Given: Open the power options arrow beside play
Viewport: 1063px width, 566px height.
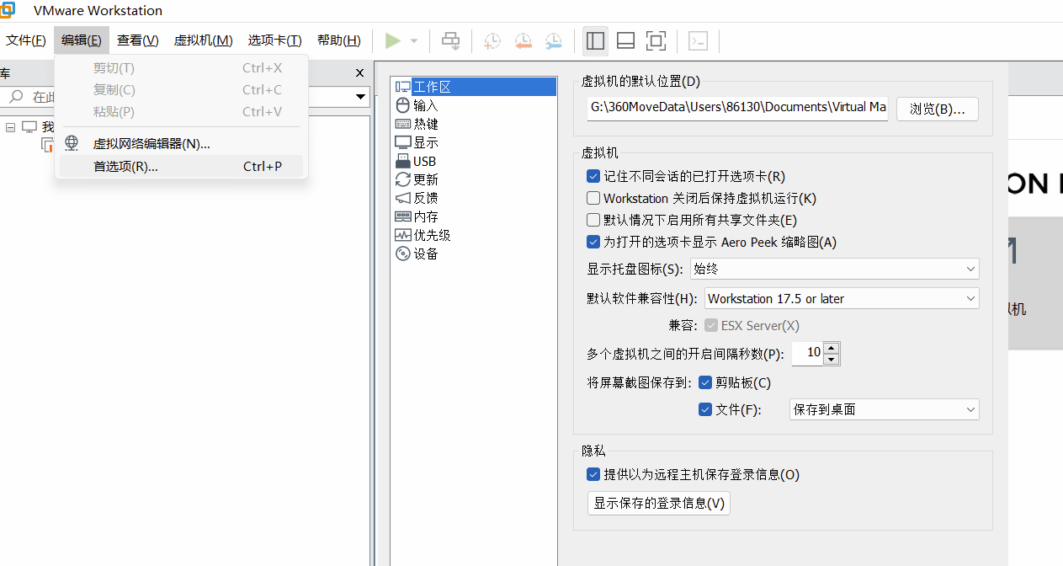Looking at the screenshot, I should pyautogui.click(x=414, y=40).
